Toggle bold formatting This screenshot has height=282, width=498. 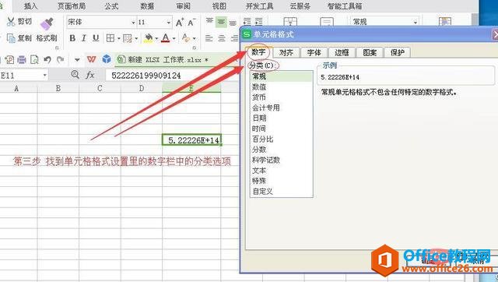(x=72, y=38)
